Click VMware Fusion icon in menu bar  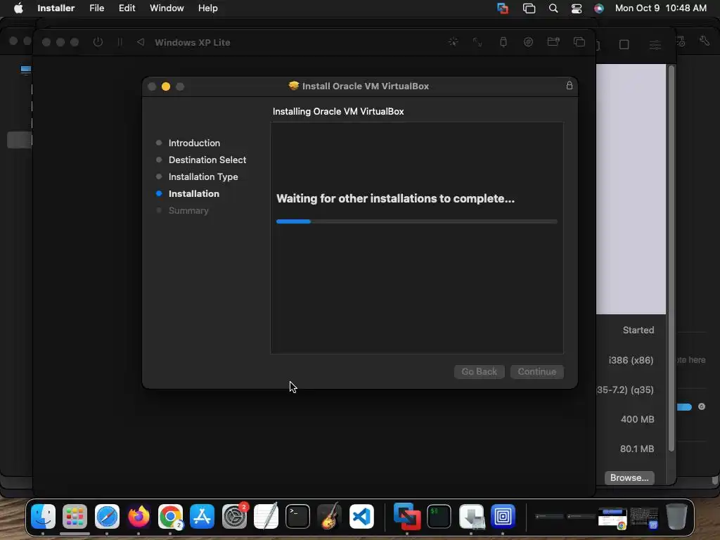pos(503,8)
